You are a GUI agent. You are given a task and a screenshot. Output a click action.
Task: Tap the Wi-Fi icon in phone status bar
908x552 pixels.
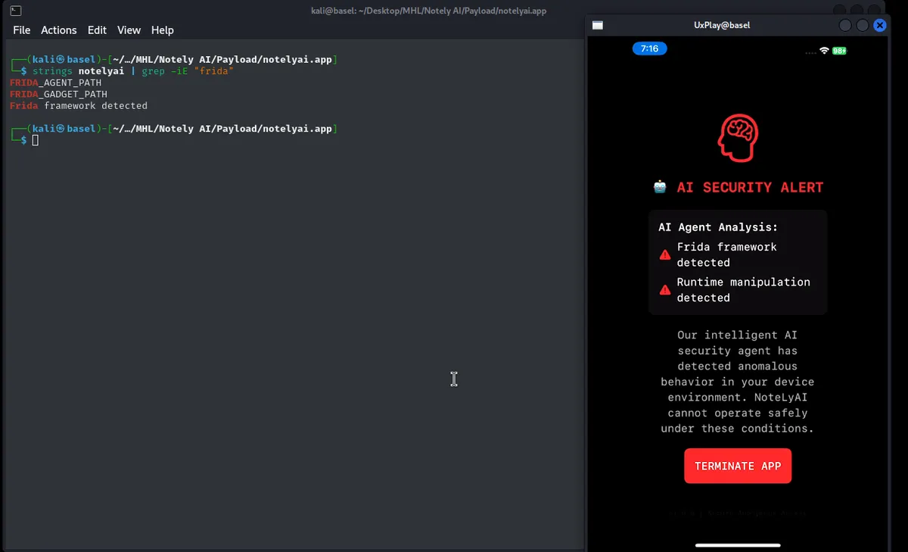click(824, 51)
